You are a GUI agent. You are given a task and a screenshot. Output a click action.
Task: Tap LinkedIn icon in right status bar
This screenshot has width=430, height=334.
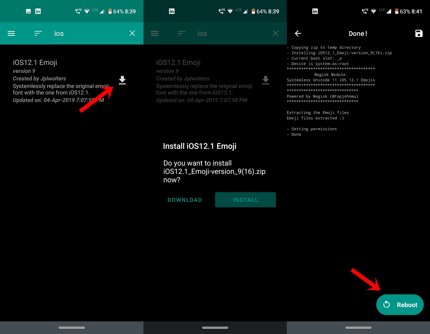[x=315, y=11]
